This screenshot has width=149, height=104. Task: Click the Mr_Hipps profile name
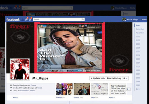[40, 78]
